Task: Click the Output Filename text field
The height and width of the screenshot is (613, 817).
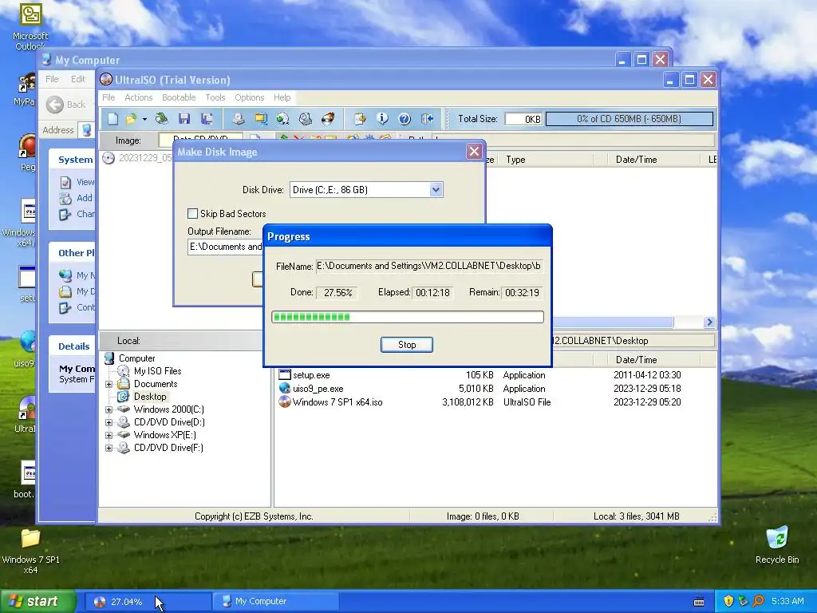Action: point(226,247)
